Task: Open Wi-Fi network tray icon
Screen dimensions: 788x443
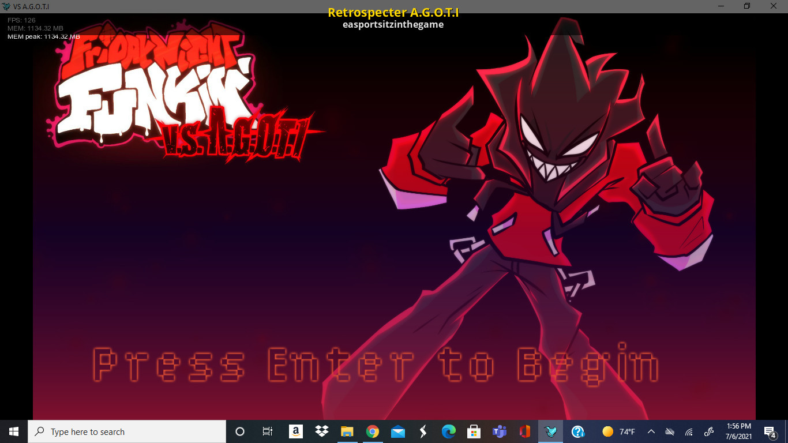Action: pos(689,431)
